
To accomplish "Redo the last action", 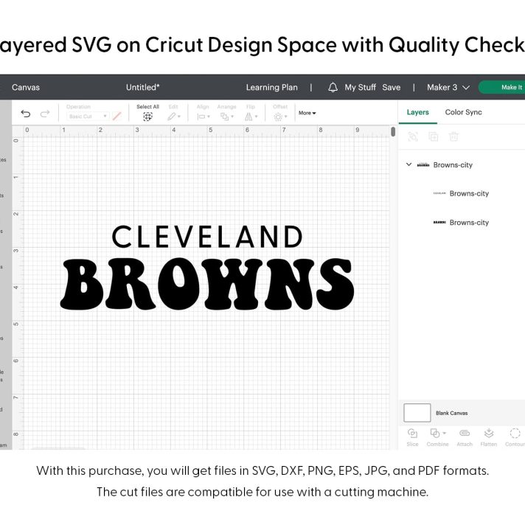I will click(x=45, y=114).
